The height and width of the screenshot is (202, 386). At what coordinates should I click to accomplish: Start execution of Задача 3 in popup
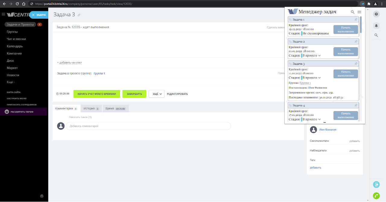346,74
